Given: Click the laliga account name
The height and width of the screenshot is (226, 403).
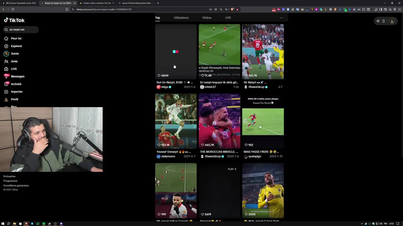Looking at the screenshot, I should pos(165,87).
